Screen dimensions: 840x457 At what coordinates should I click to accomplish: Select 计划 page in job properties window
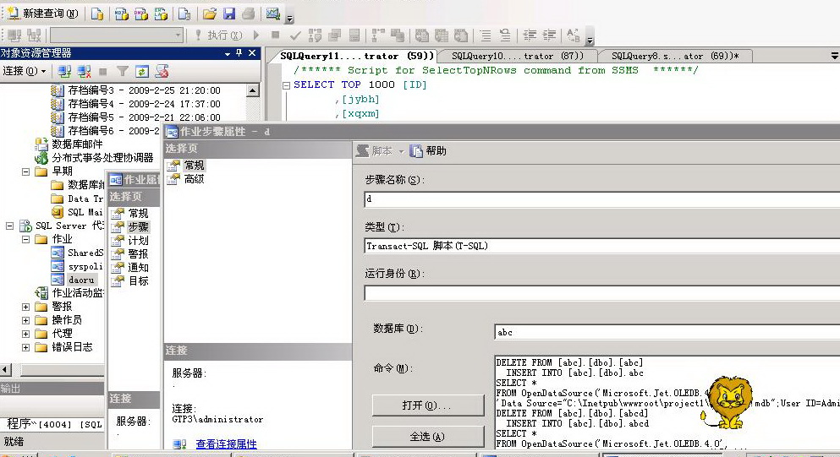(138, 240)
